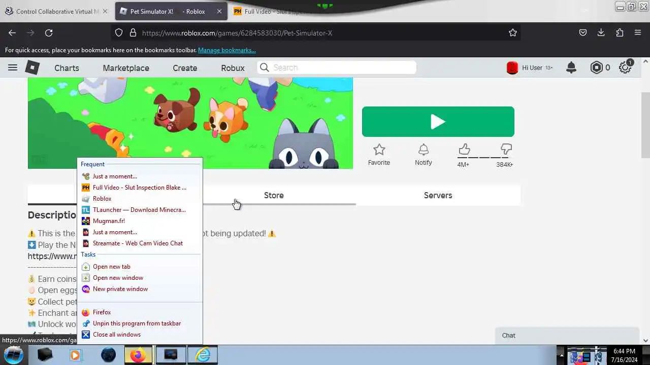Click the game preview thumbnail image
The width and height of the screenshot is (650, 365).
pos(190,123)
